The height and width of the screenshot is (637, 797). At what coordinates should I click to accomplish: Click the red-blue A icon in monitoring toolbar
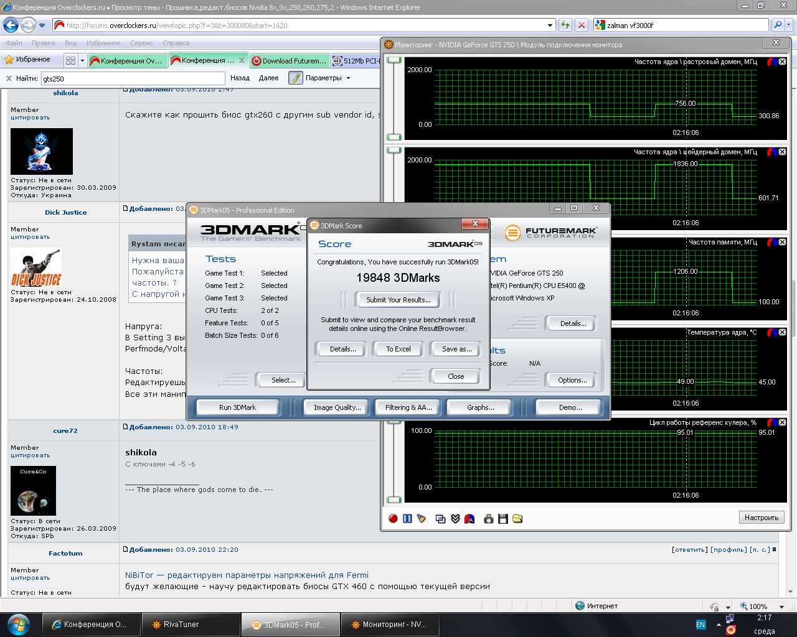tap(469, 518)
